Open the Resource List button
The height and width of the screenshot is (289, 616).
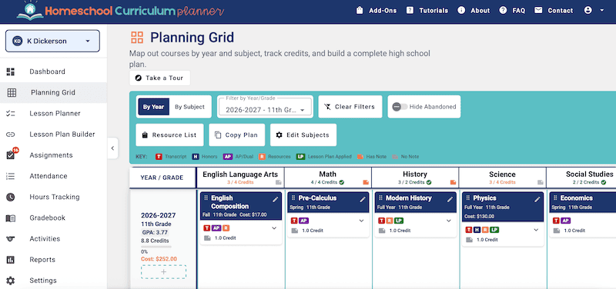point(169,135)
